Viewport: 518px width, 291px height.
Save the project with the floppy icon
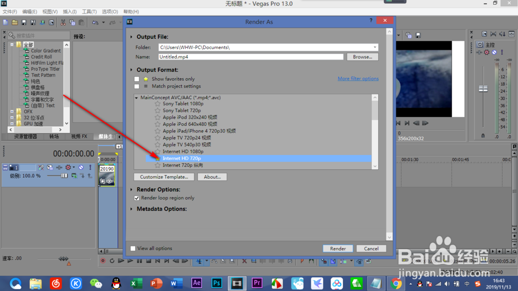click(x=24, y=22)
